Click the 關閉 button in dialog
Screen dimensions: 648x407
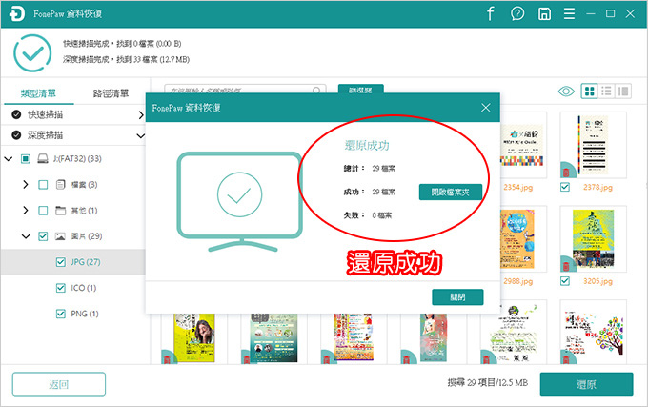457,297
